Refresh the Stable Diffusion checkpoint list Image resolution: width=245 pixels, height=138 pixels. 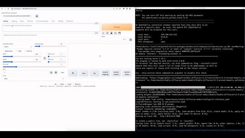[37, 16]
